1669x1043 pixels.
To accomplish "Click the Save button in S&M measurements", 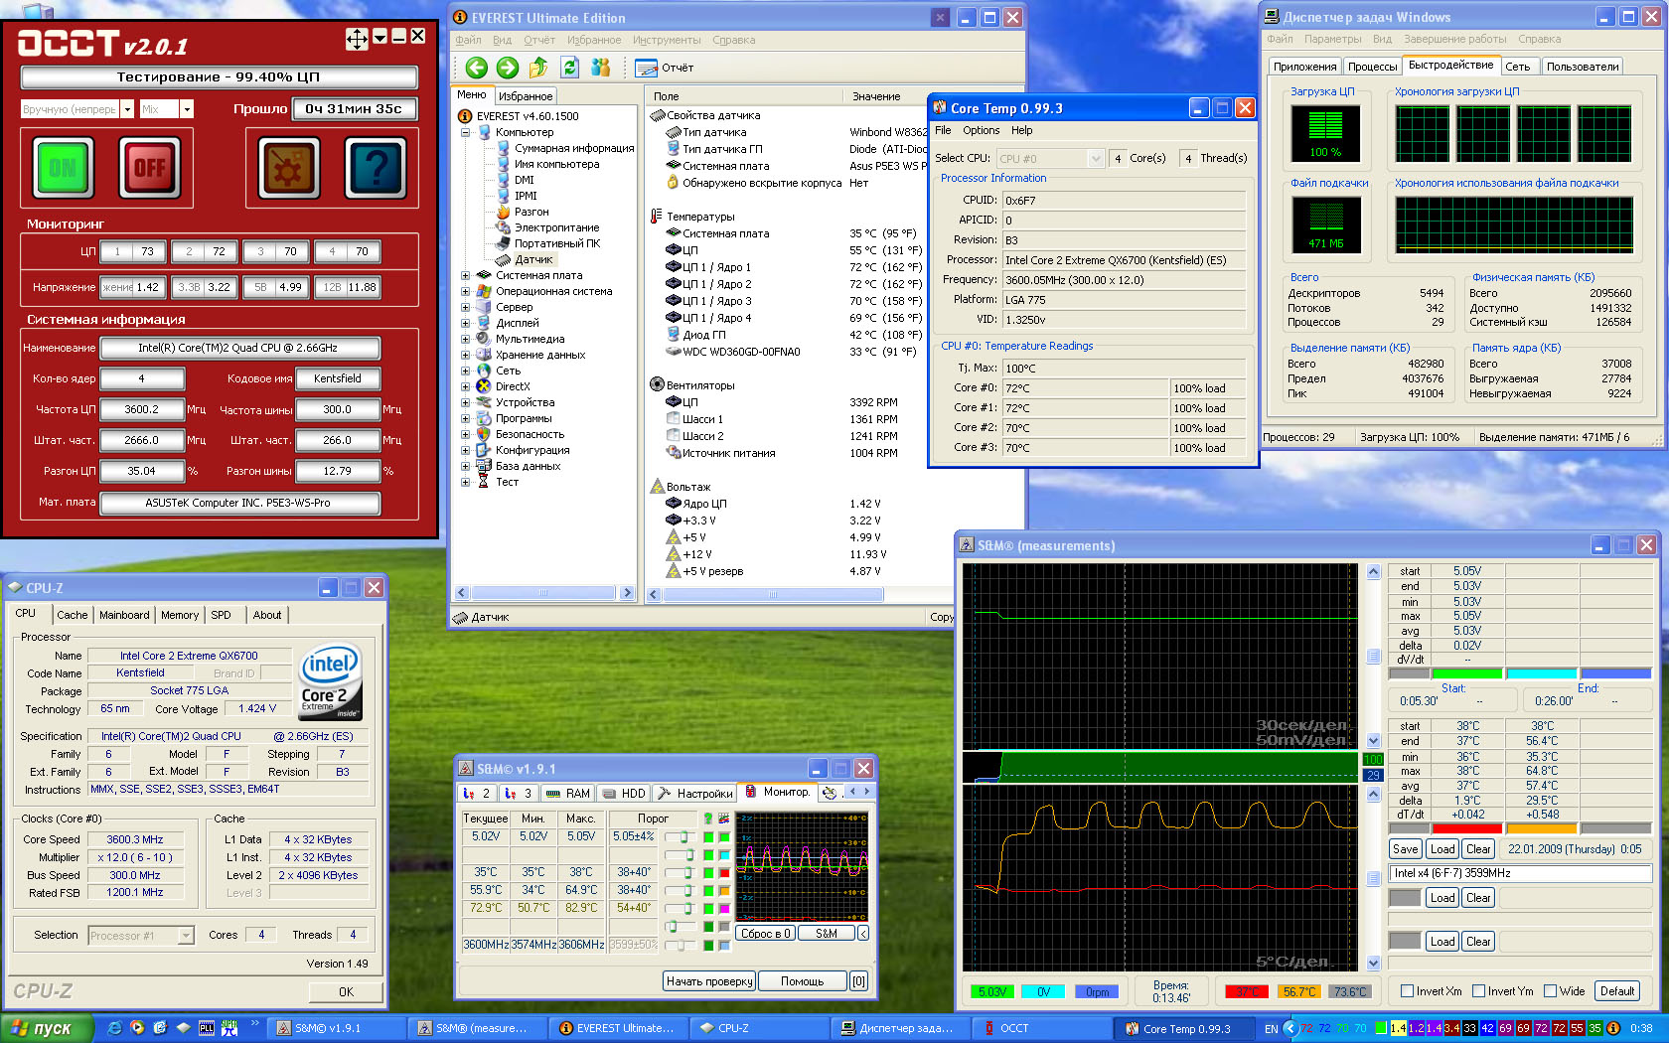I will click(1405, 849).
